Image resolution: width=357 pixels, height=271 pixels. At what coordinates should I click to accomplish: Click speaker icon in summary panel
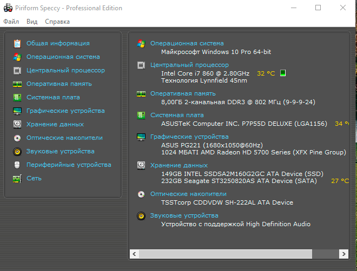coord(141,216)
